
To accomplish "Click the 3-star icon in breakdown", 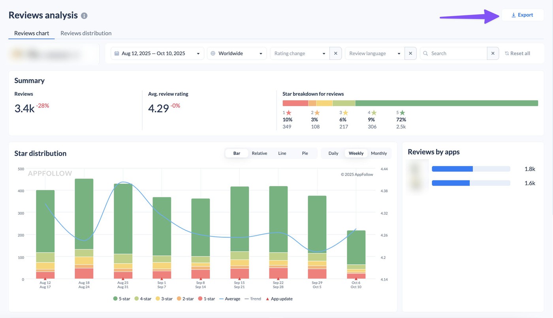I will coord(345,113).
